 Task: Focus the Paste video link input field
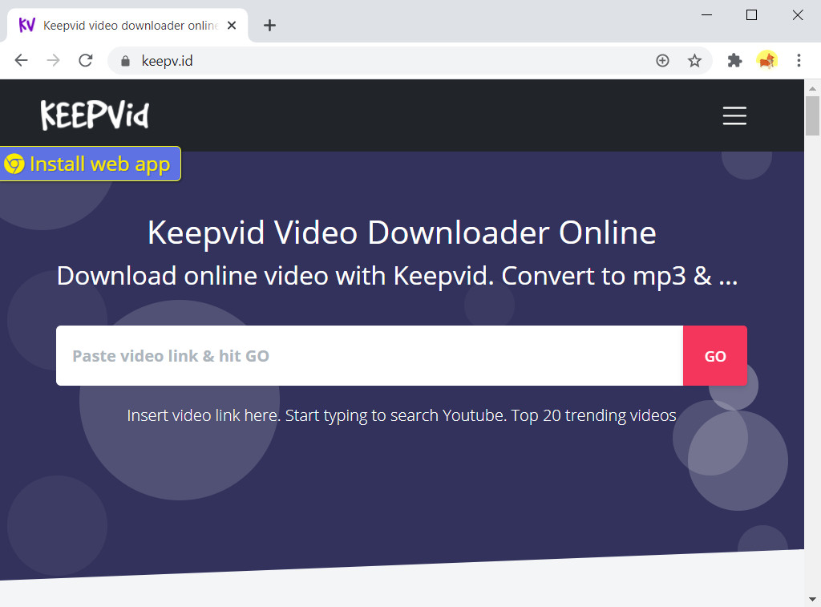pos(370,355)
